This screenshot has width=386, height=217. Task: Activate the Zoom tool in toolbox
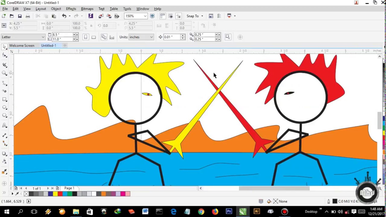pyautogui.click(x=4, y=73)
